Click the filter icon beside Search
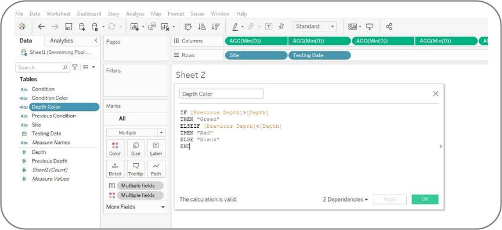Screen dimensions: 502x230 pos(75,67)
